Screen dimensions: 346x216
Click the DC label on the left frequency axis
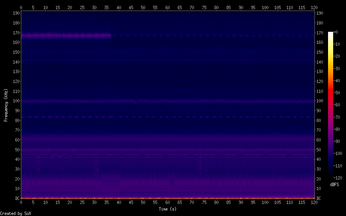pos(16,198)
